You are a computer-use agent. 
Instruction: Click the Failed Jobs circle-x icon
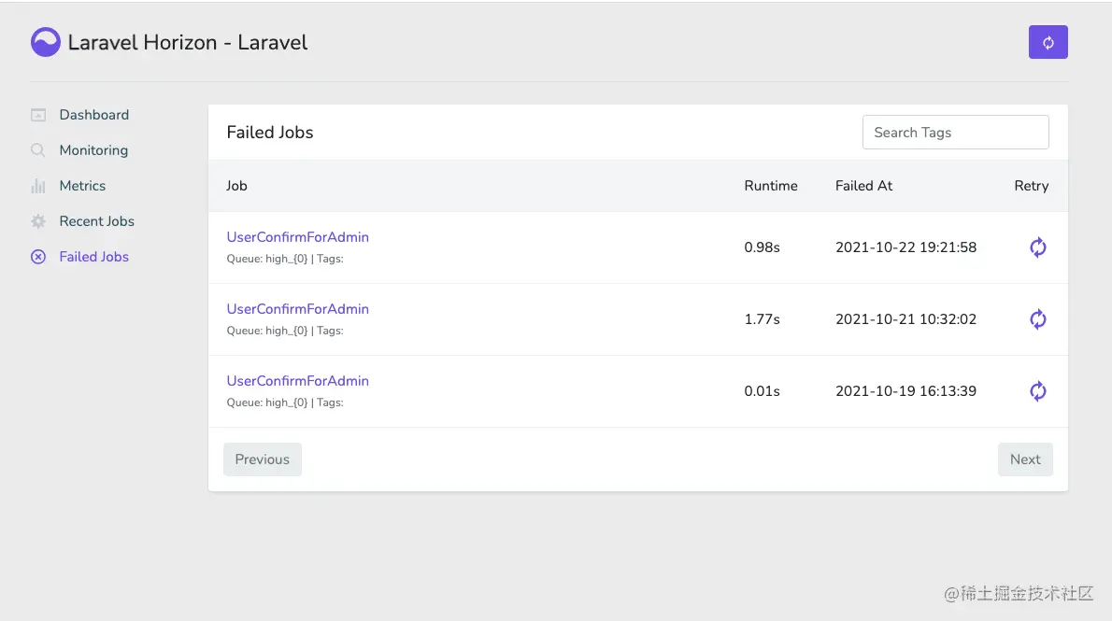tap(38, 257)
